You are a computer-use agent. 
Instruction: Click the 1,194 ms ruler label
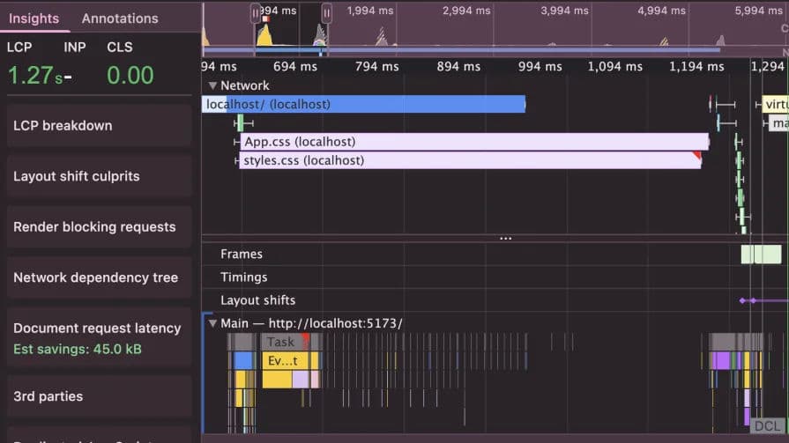696,66
